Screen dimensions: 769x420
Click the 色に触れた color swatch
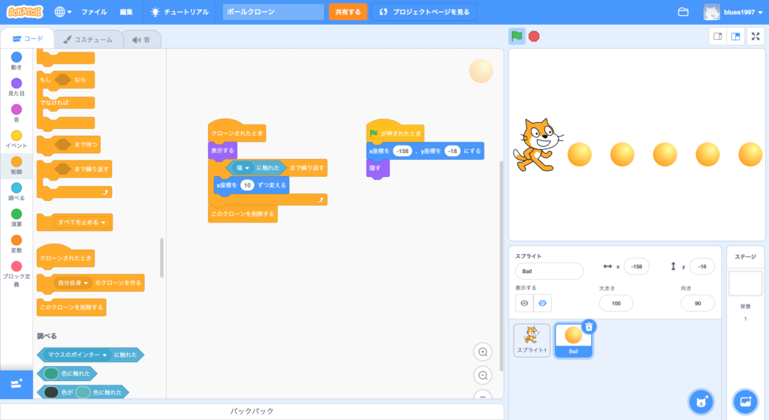click(51, 373)
